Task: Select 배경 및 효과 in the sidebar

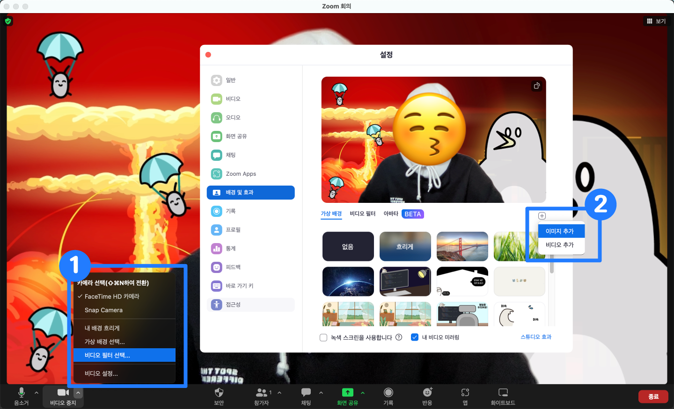Action: [250, 193]
